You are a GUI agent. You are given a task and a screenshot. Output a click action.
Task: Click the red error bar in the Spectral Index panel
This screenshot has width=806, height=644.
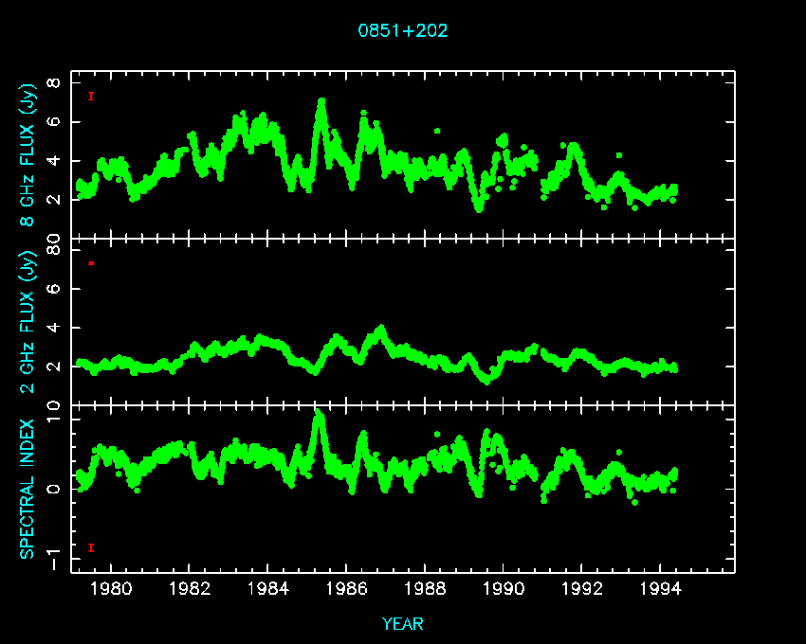point(91,547)
